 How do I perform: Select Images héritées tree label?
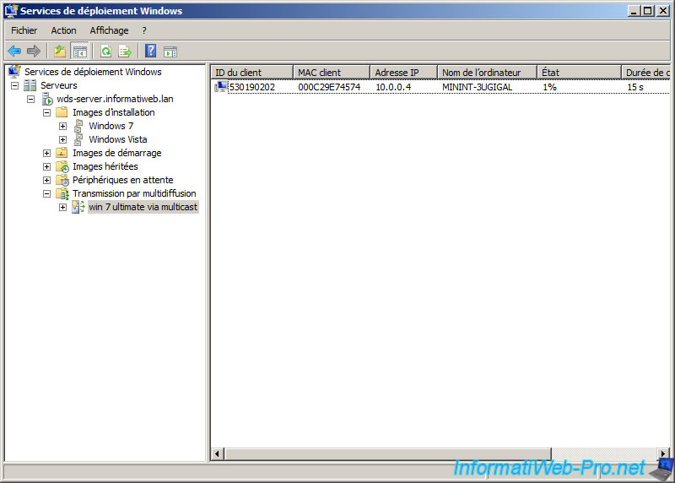click(105, 166)
